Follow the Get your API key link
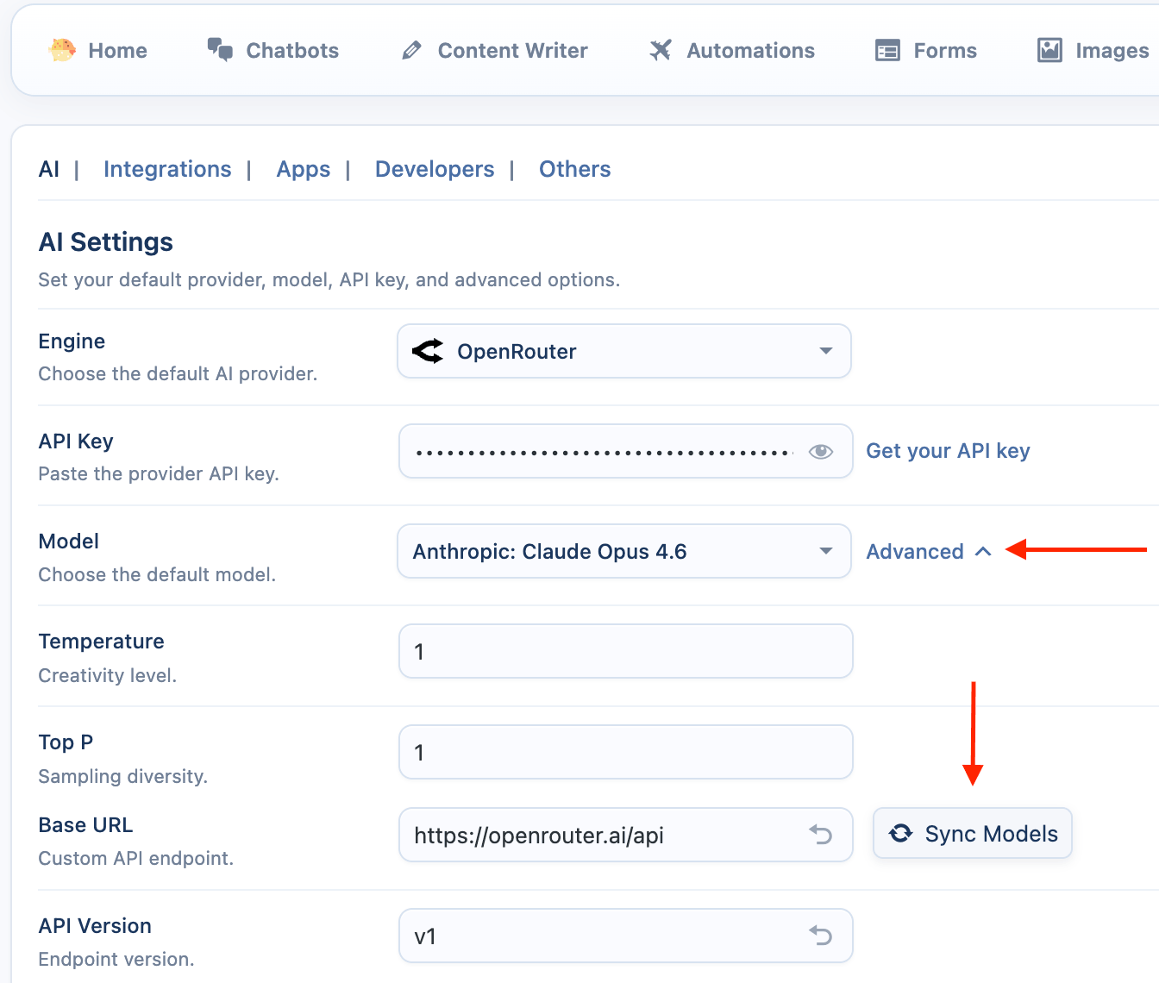Image resolution: width=1159 pixels, height=983 pixels. coord(948,451)
